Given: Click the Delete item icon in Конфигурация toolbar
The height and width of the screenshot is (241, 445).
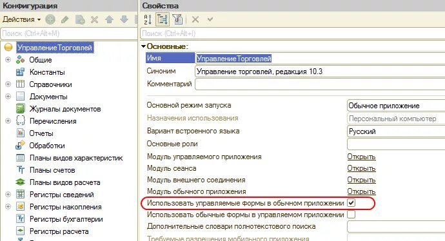Looking at the screenshot, I should point(95,19).
